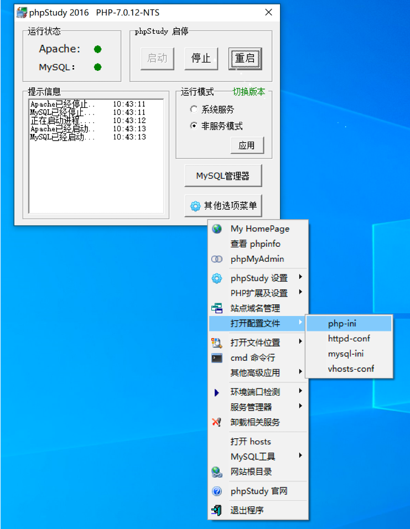The width and height of the screenshot is (410, 529).
Task: Click the cmd terminal icon
Action: (217, 358)
